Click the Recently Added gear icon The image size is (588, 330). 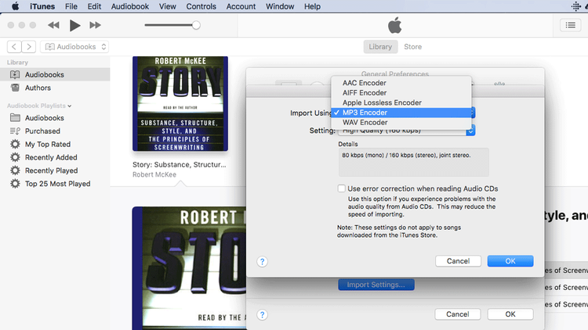(x=15, y=157)
